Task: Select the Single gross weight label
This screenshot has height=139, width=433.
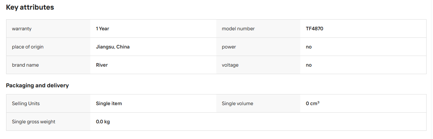Action: click(34, 122)
